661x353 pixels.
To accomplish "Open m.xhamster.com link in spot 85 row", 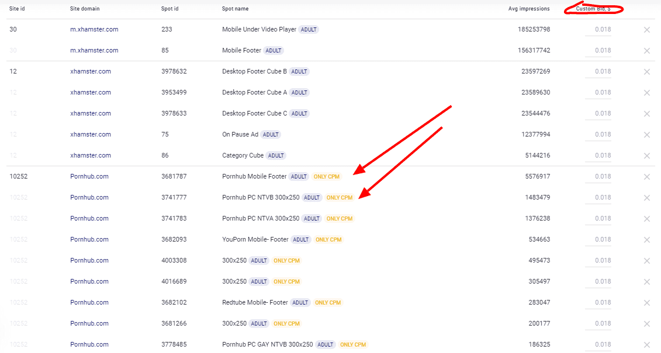I will tap(94, 51).
